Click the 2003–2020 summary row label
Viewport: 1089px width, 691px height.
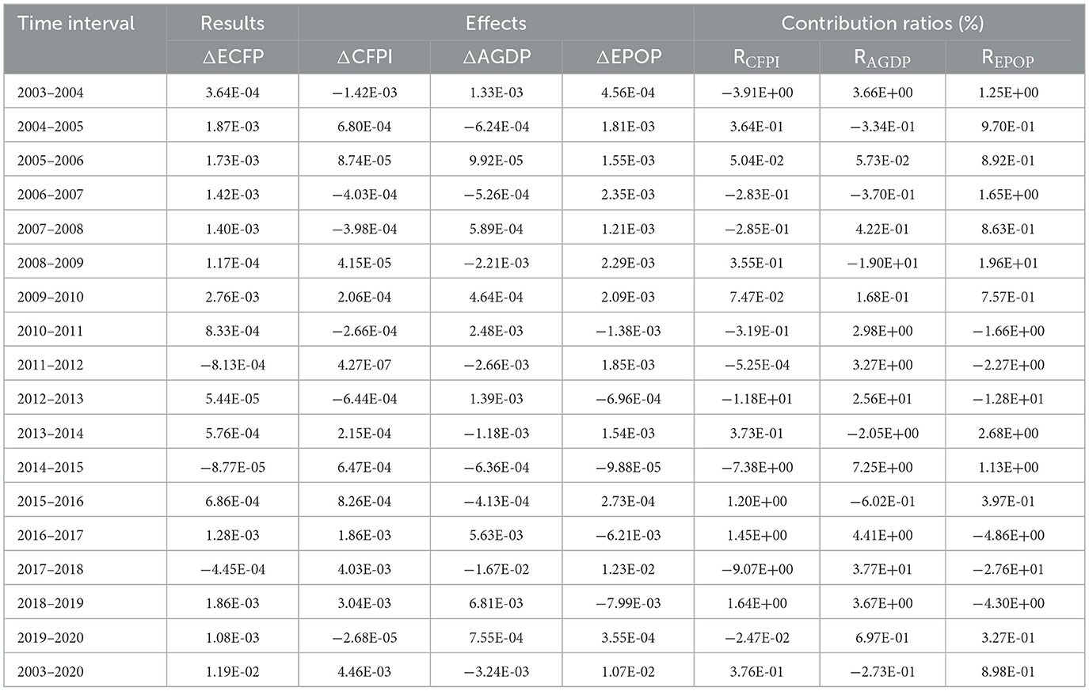(x=50, y=672)
